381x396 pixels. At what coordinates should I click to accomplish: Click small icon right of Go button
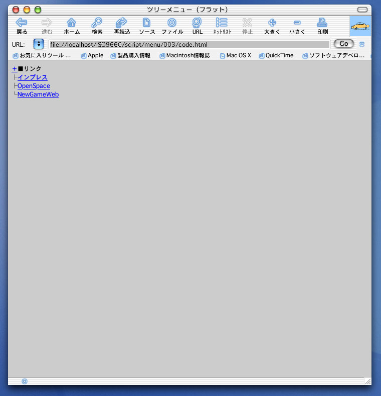(x=362, y=44)
